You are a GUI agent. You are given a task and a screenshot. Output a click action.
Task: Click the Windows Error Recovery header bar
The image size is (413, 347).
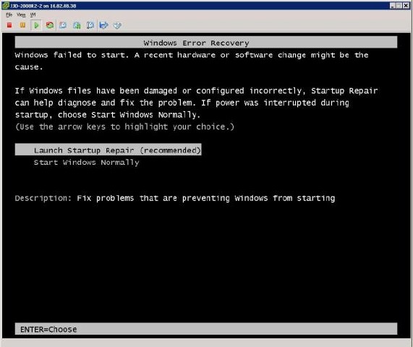point(206,43)
